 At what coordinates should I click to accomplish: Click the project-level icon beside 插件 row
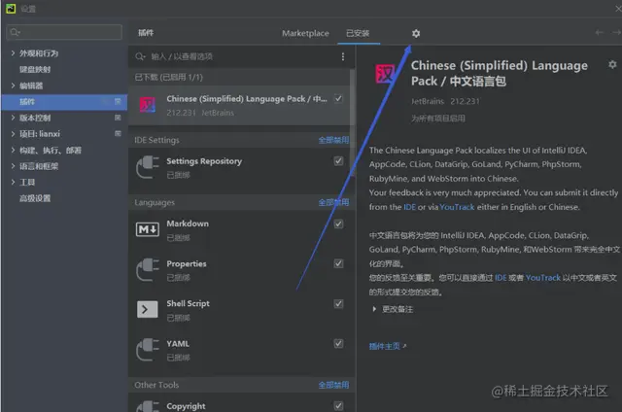pyautogui.click(x=118, y=101)
